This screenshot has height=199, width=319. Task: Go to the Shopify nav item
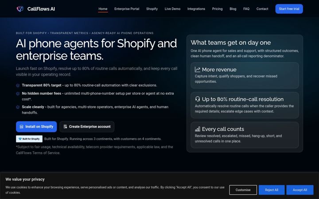coord(152,9)
